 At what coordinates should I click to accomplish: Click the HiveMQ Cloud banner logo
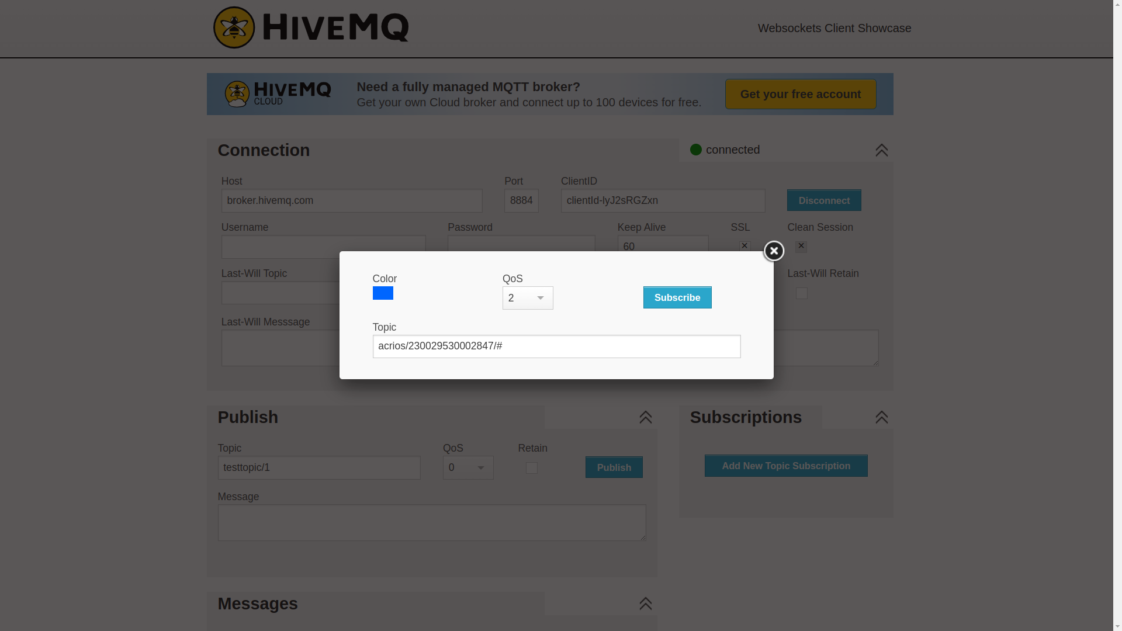pyautogui.click(x=278, y=94)
